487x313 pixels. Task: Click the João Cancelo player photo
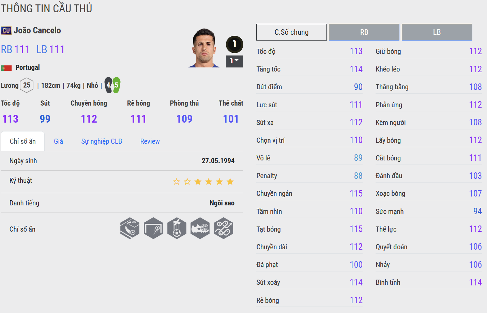[204, 48]
